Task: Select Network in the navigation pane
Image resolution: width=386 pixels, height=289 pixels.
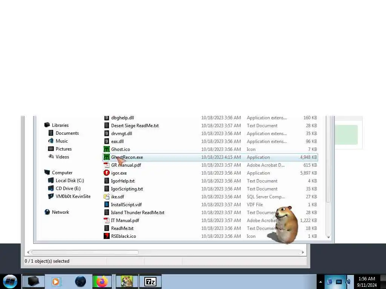Action: (x=60, y=212)
